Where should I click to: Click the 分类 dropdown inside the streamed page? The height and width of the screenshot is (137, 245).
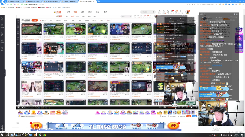(x=78, y=16)
